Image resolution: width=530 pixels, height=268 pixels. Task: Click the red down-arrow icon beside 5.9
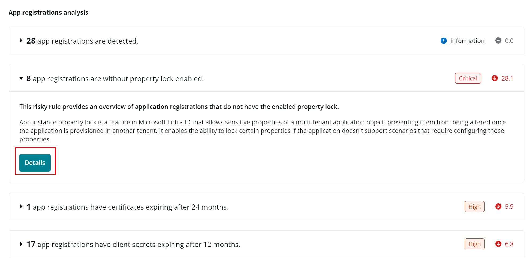coord(498,207)
